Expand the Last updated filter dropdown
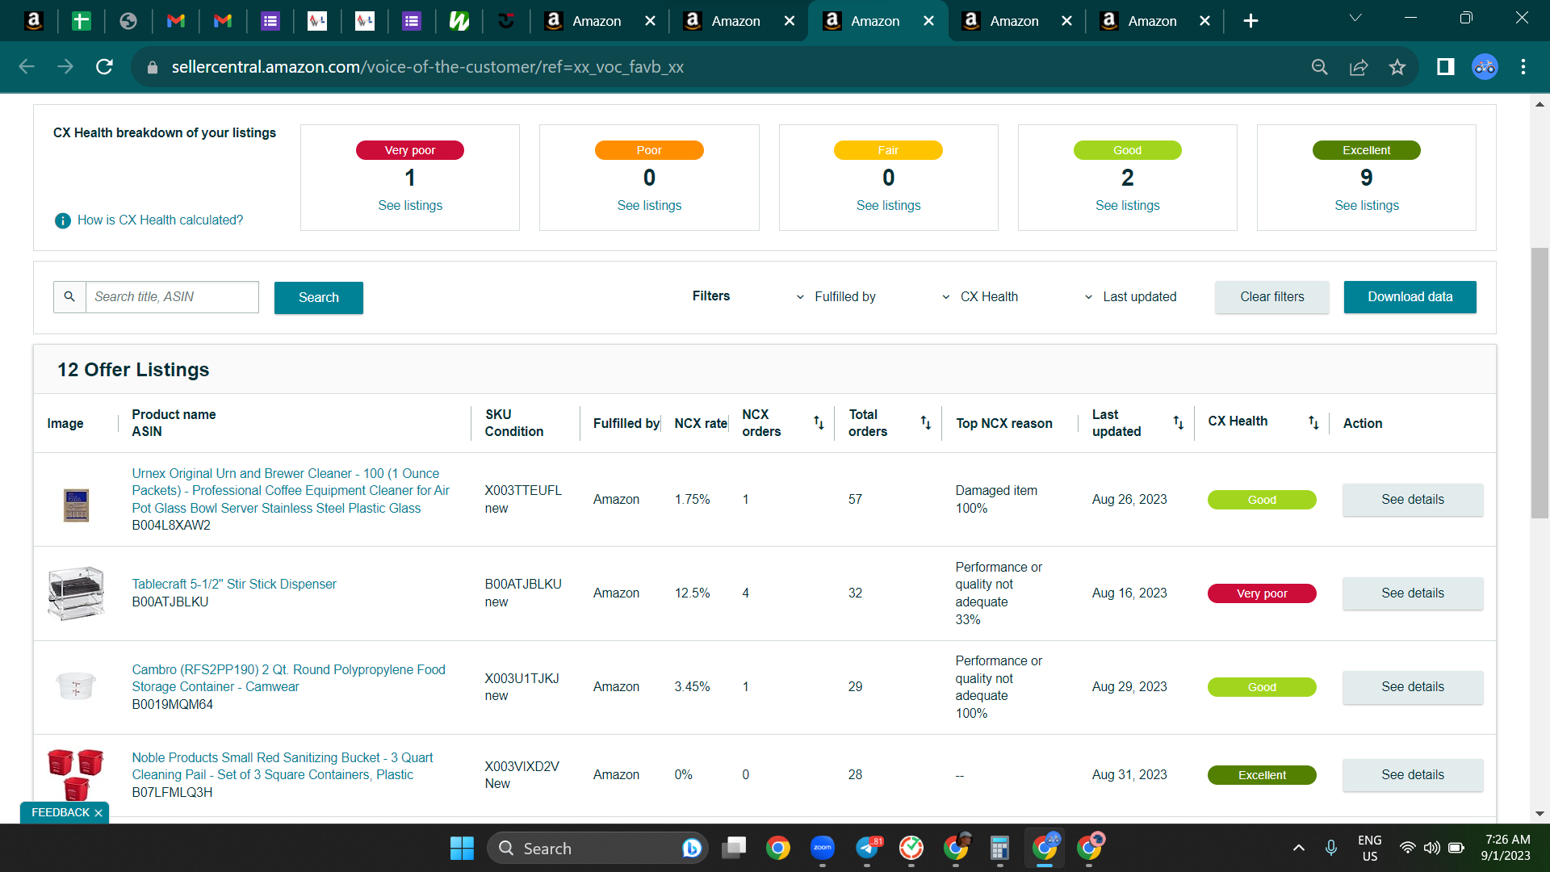The height and width of the screenshot is (872, 1550). point(1130,297)
